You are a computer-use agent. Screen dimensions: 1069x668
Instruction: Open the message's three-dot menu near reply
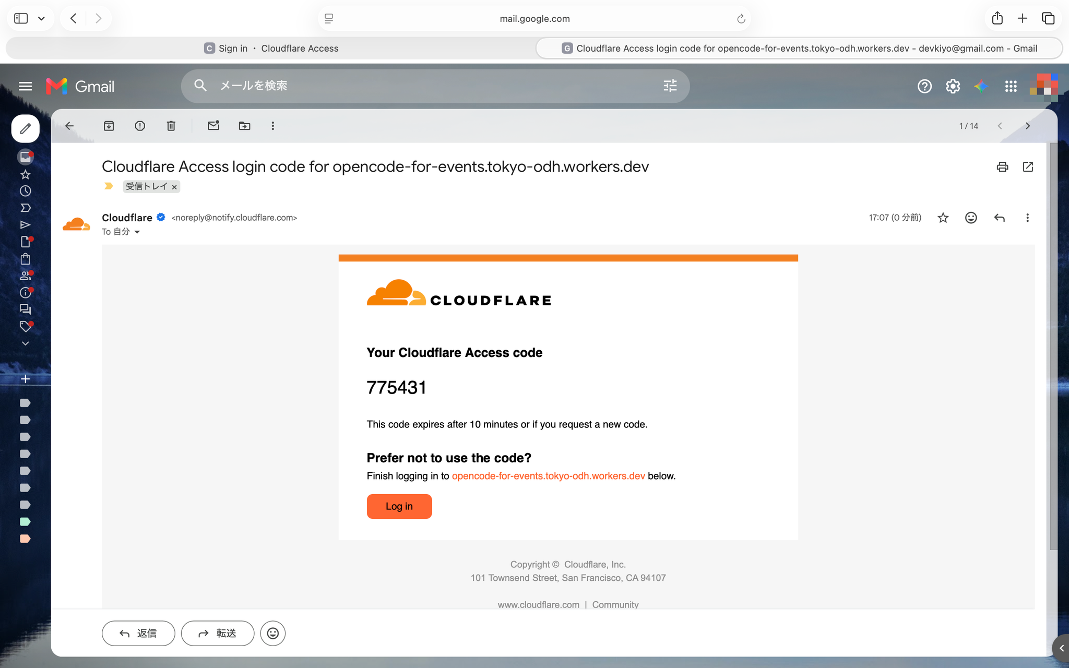tap(1027, 218)
